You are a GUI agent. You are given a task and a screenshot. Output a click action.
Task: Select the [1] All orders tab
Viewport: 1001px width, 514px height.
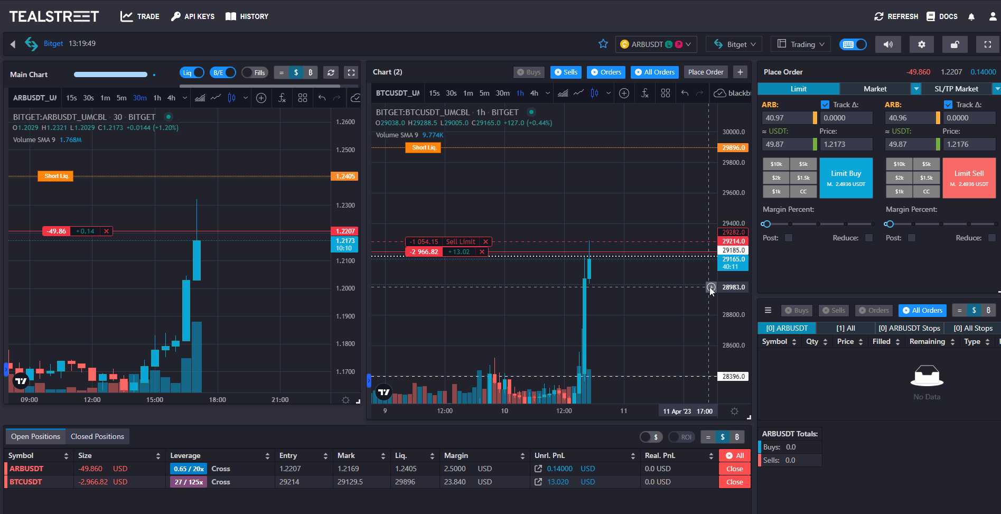846,328
